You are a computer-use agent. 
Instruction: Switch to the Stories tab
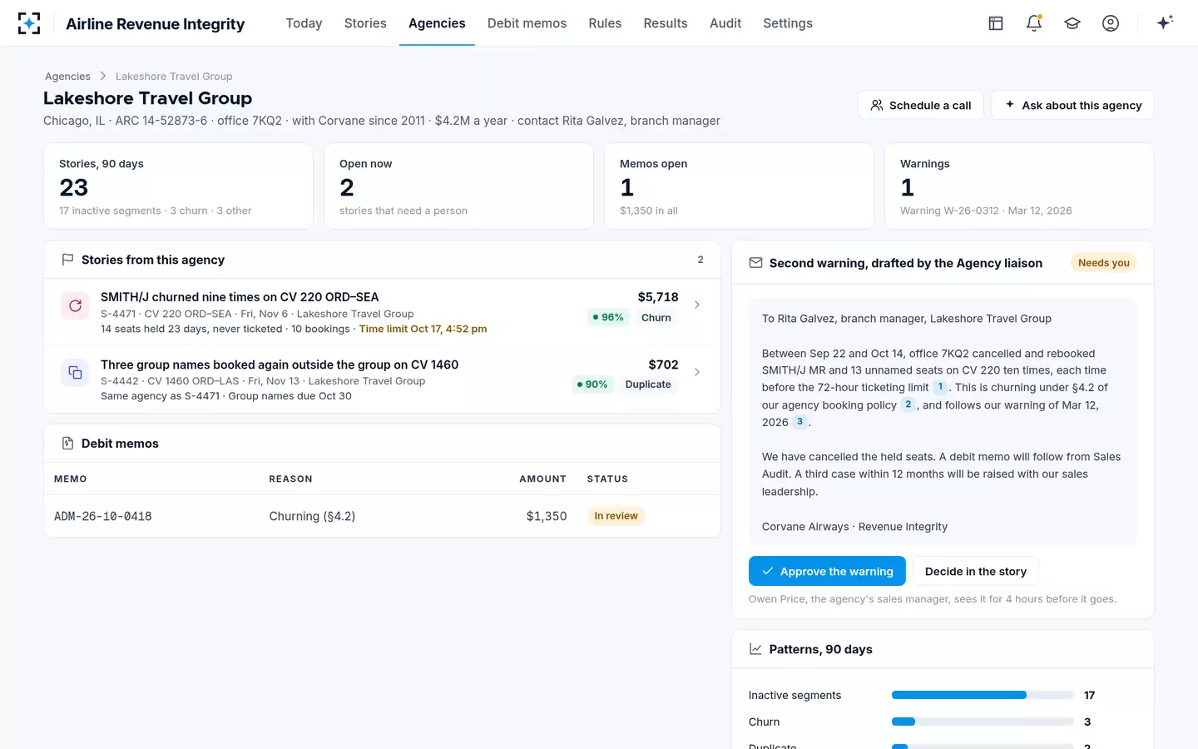tap(365, 23)
